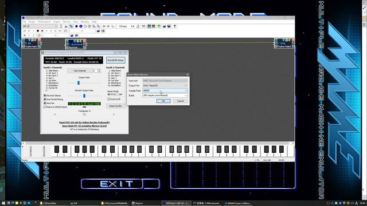
Task: Click the red record button in transport bar
Action: coord(42,31)
